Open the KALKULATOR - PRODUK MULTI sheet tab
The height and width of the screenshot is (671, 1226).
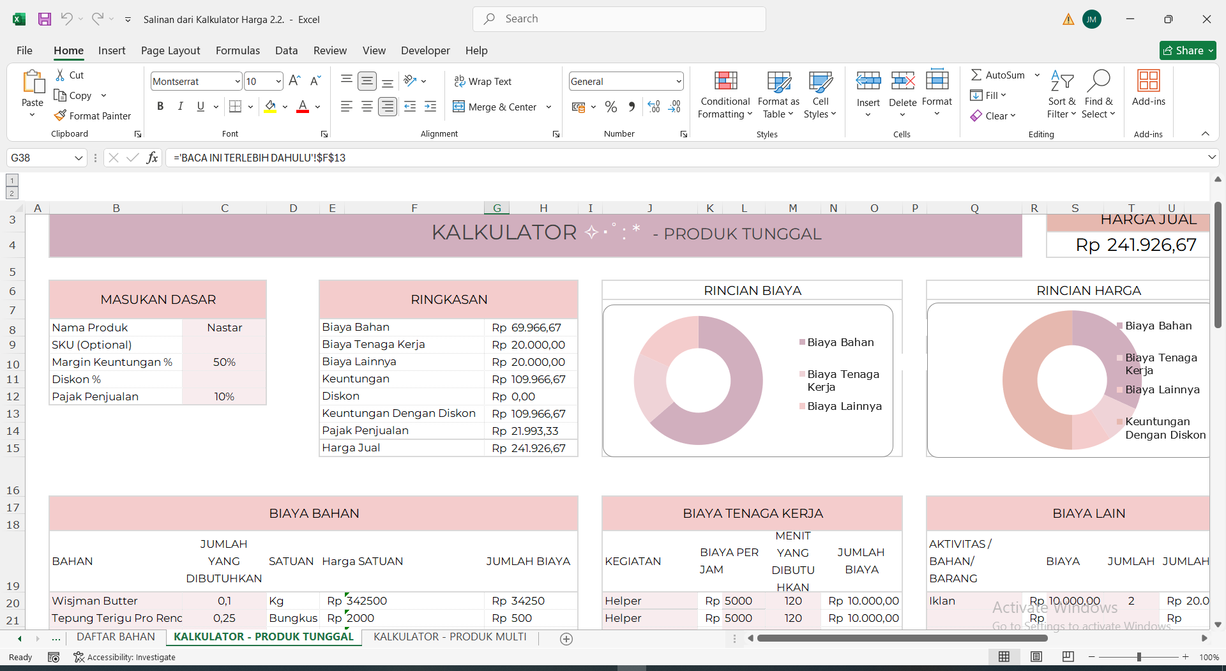(450, 637)
